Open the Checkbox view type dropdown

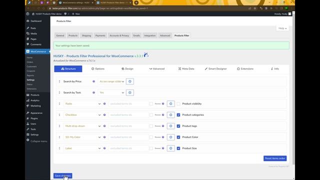(82, 115)
